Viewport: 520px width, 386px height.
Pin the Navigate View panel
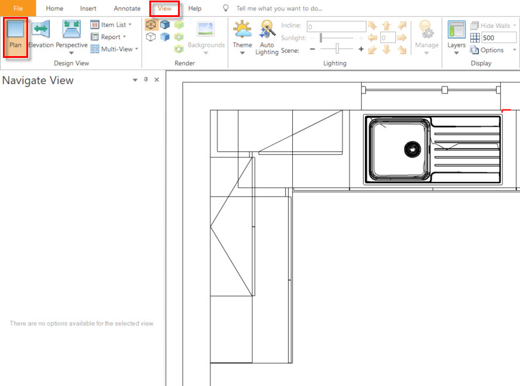coord(146,80)
